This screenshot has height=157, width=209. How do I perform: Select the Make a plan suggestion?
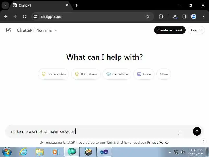click(54, 74)
